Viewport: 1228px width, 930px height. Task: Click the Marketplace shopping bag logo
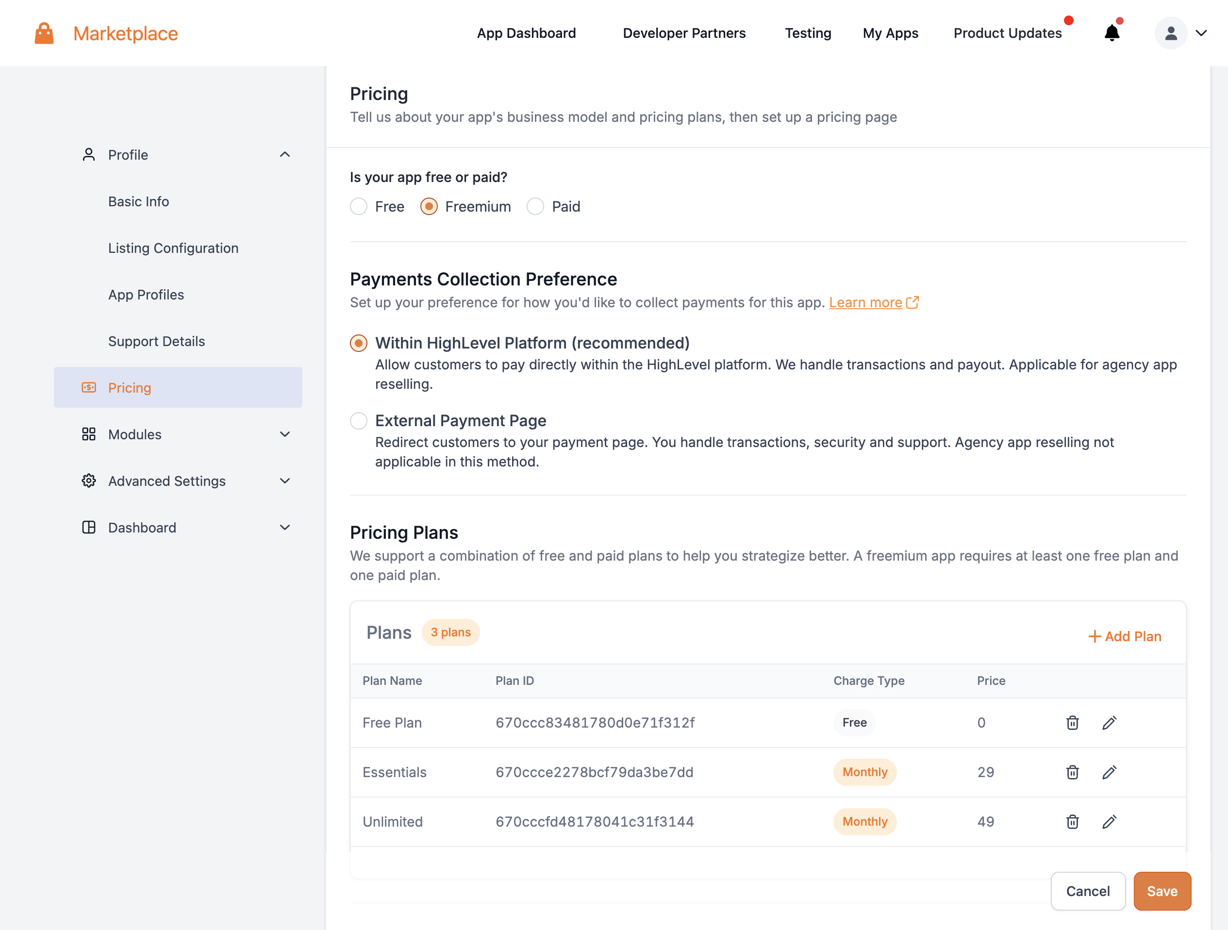click(44, 33)
